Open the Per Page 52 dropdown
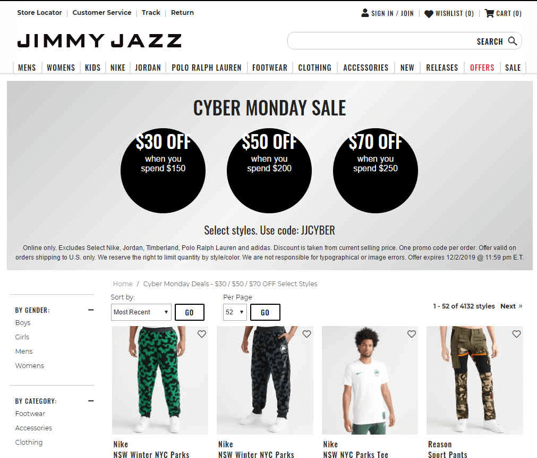 235,312
